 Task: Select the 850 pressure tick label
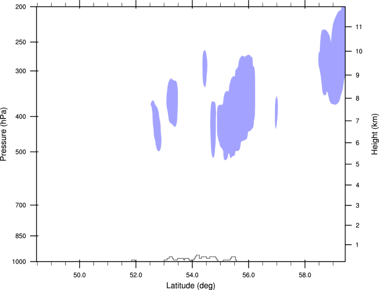tap(21, 236)
